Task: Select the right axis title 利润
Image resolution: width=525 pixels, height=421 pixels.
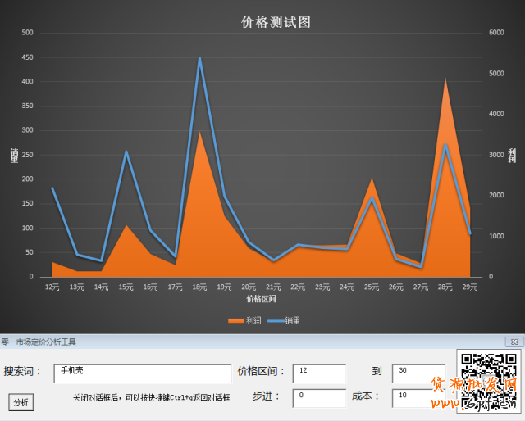Action: pos(512,155)
